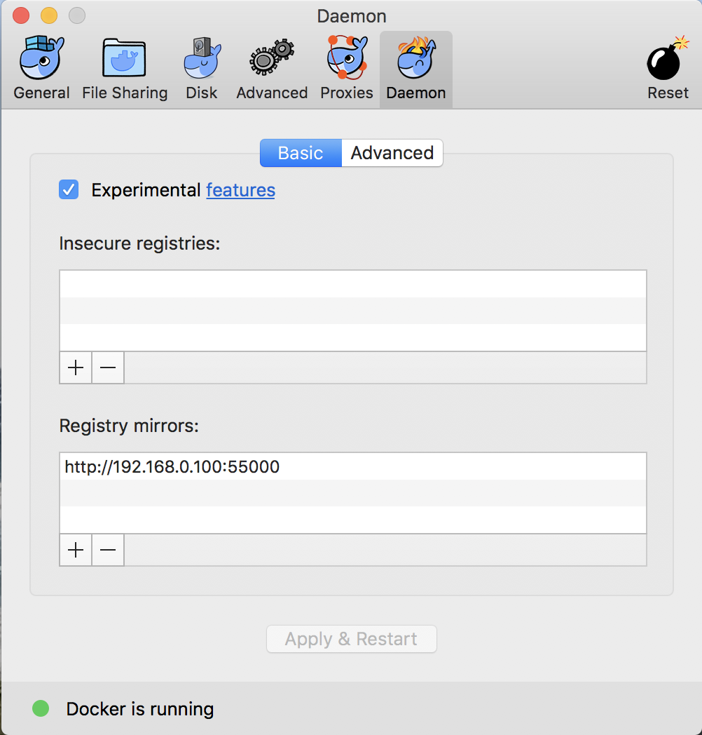Screen dimensions: 702x735
Task: Uncheck the Experimental features checkbox
Action: click(69, 190)
